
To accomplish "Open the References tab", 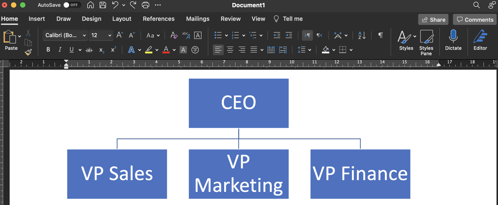I will [x=159, y=19].
